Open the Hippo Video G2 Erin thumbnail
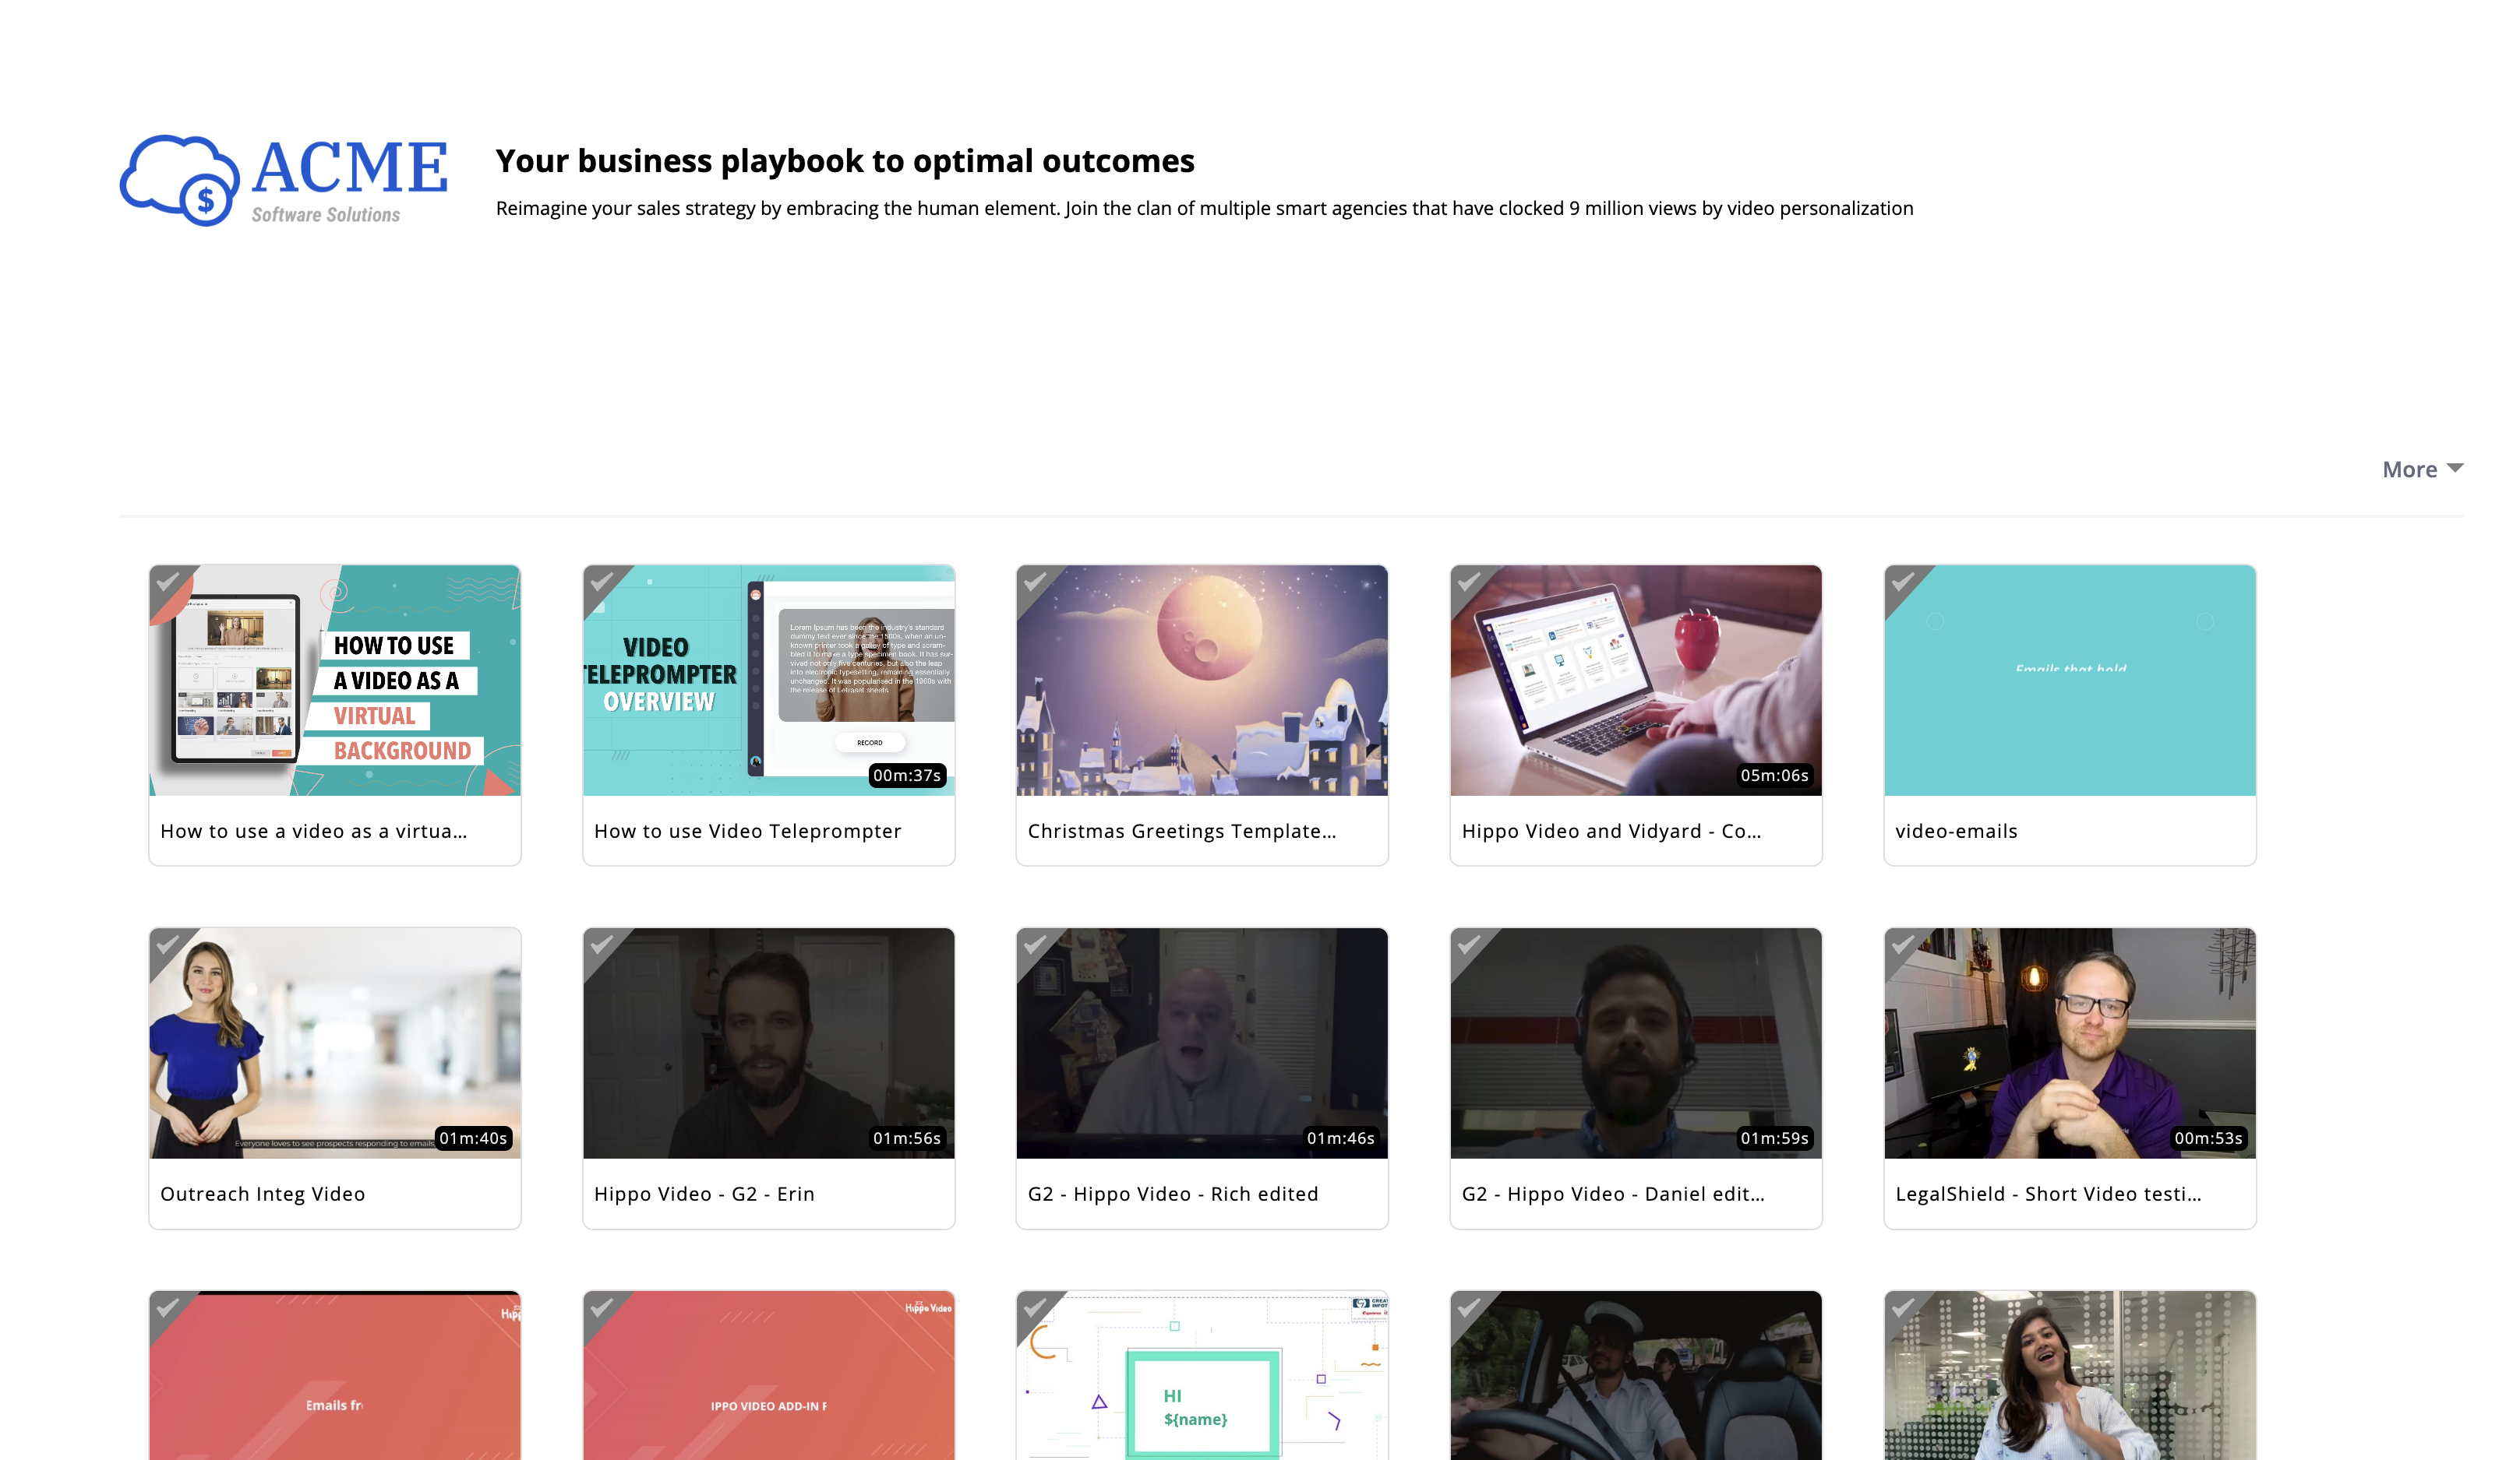 click(x=769, y=1043)
